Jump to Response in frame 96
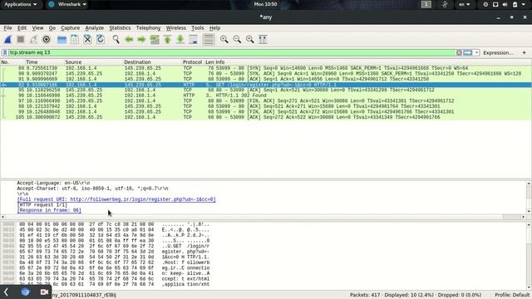532x299 pixels. pos(49,210)
